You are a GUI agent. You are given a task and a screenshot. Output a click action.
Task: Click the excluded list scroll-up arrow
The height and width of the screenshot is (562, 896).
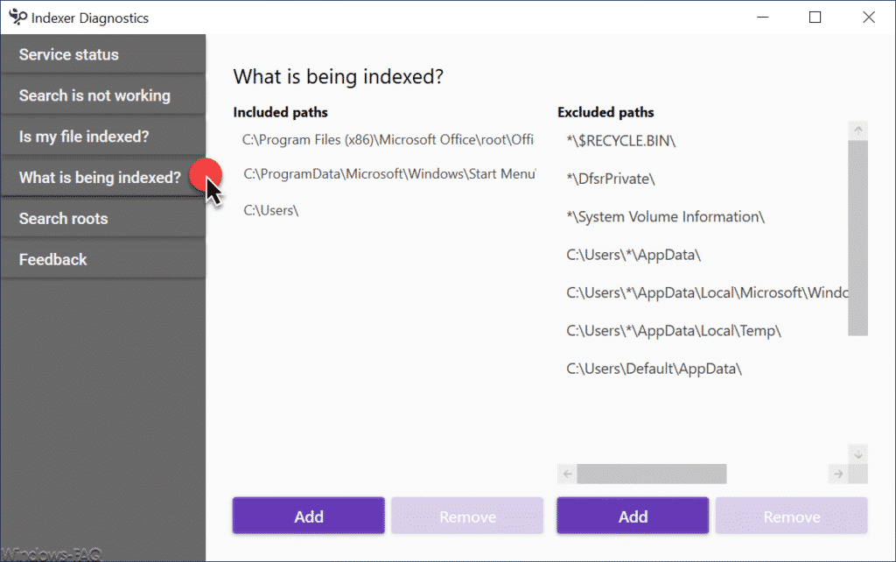coord(857,130)
